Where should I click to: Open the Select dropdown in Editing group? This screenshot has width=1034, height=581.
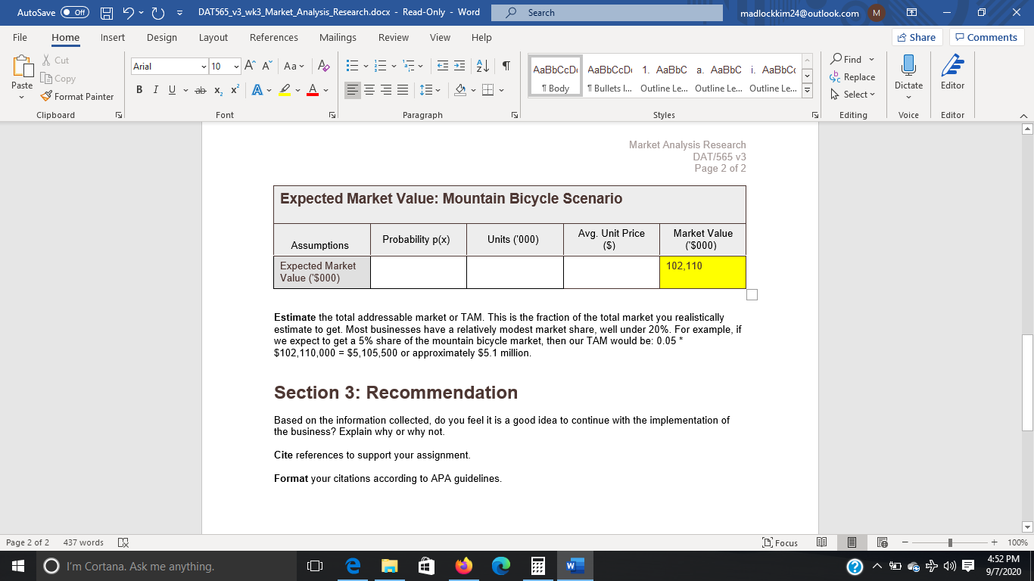(854, 94)
